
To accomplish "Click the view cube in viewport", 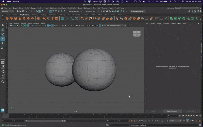I will coord(137,34).
